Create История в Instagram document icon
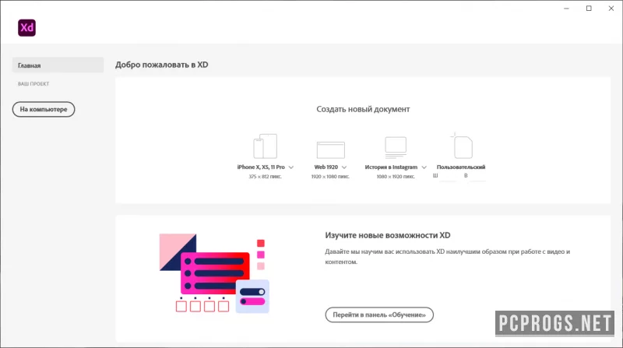623x348 pixels. click(396, 147)
